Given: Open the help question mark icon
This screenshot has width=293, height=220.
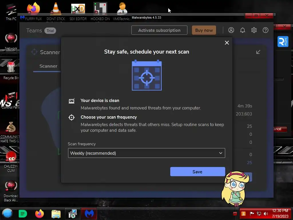Looking at the screenshot, I should (x=265, y=30).
